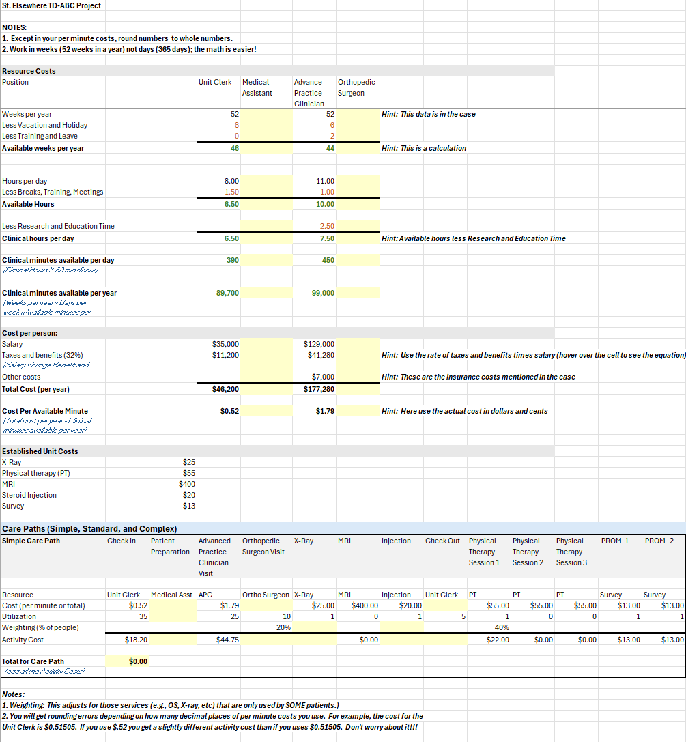Click Advance Practice Clinician hours per day 11.00
This screenshot has height=742, width=686.
pos(314,181)
